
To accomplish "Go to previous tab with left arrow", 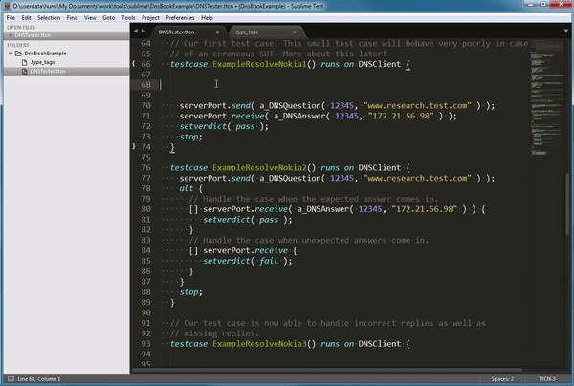I will pyautogui.click(x=136, y=31).
